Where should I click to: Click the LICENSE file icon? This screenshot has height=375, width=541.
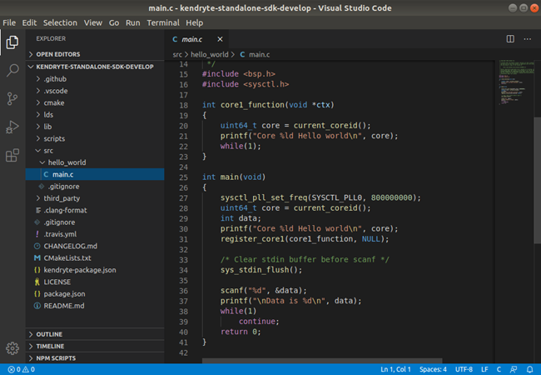pos(37,282)
